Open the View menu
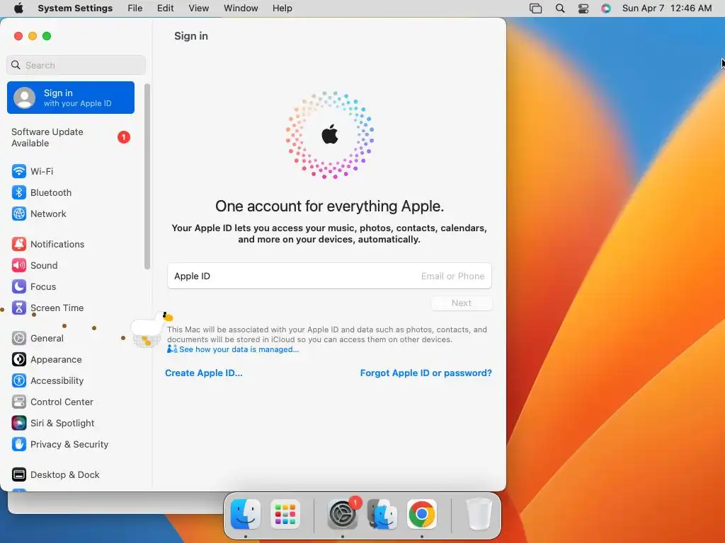This screenshot has height=543, width=725. click(199, 8)
